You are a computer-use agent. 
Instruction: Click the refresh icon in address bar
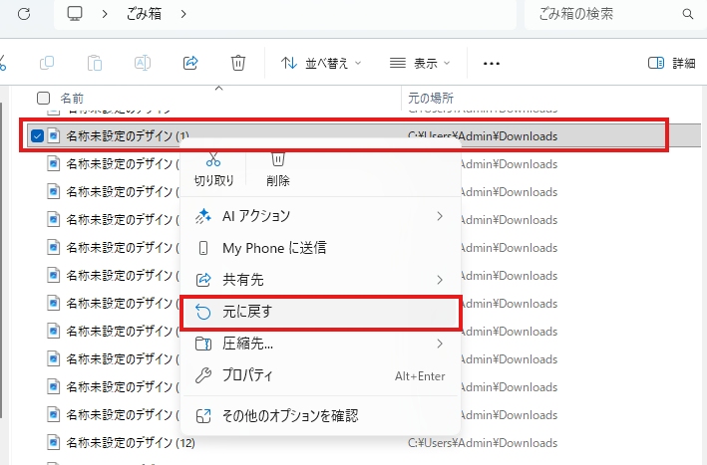24,14
